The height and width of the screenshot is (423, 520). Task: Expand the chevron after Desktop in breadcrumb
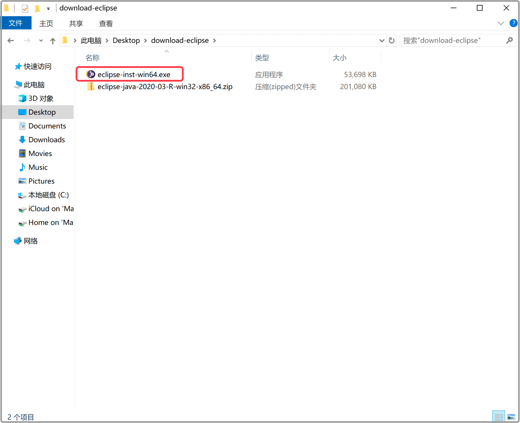point(146,40)
